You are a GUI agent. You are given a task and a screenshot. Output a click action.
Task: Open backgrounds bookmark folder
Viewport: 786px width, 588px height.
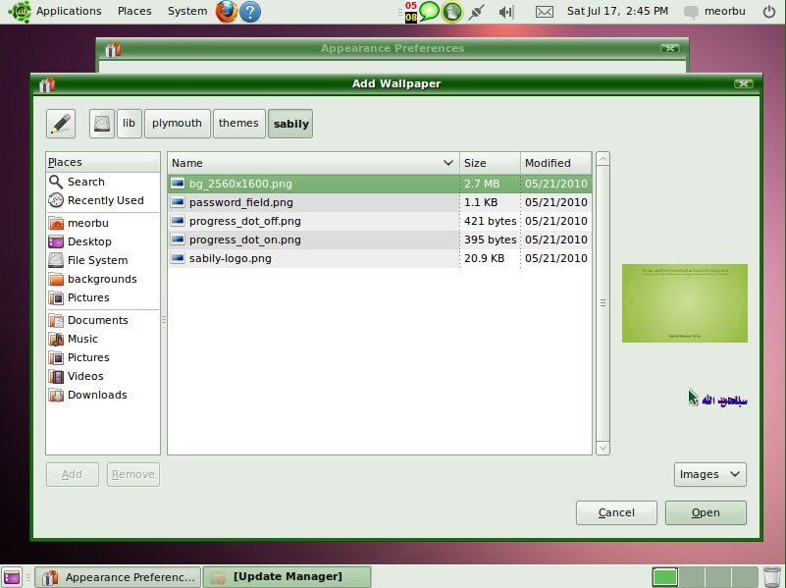(x=103, y=279)
